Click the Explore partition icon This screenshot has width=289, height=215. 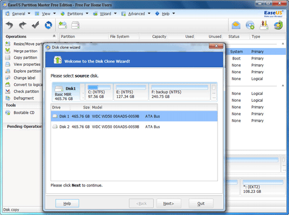tap(8, 71)
